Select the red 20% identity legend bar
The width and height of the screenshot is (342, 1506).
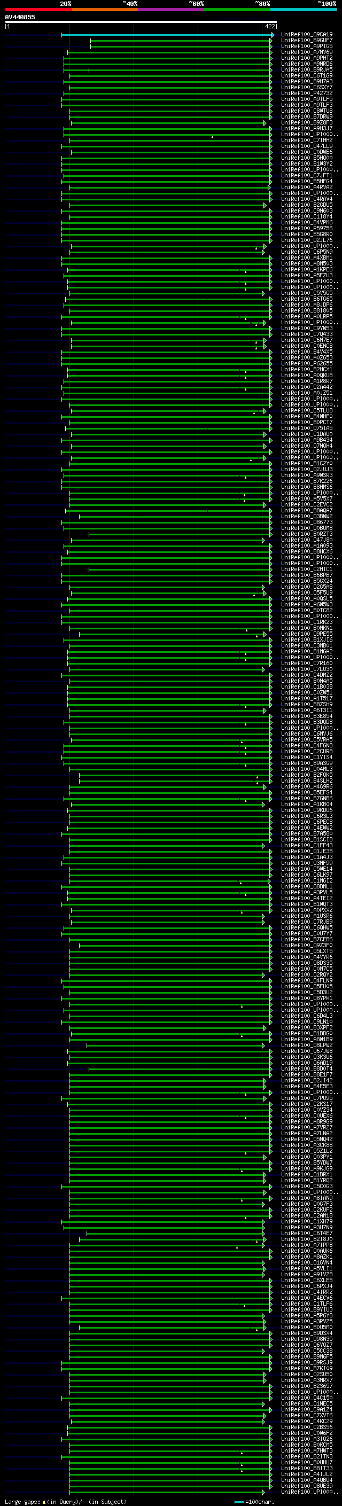38,10
